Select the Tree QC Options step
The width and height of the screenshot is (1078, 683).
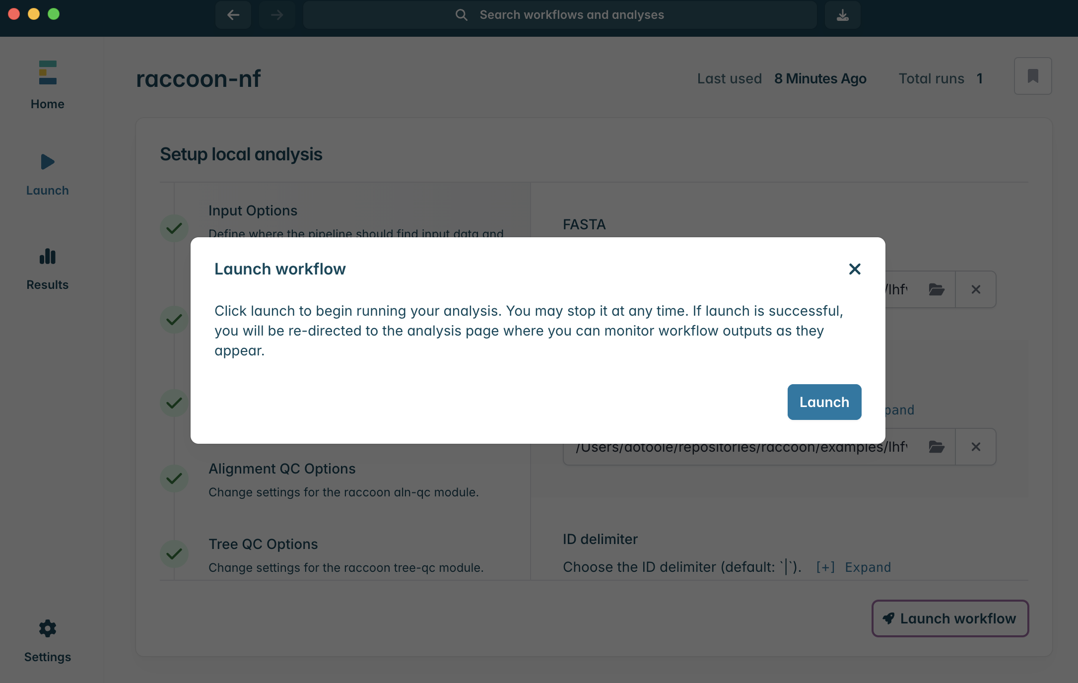click(263, 544)
